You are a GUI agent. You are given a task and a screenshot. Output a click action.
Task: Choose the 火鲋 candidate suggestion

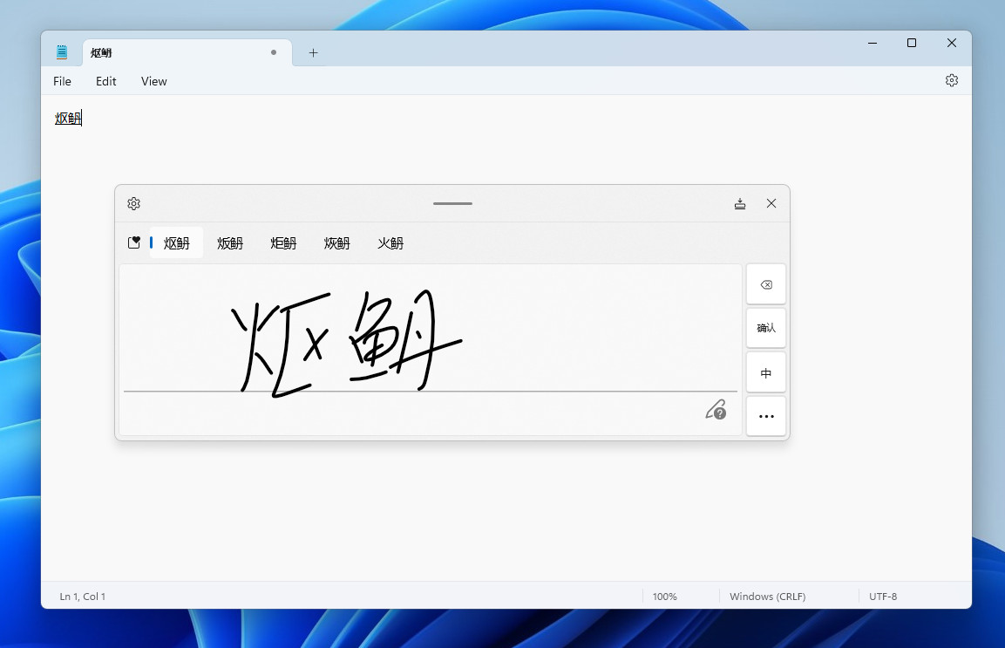pos(390,243)
